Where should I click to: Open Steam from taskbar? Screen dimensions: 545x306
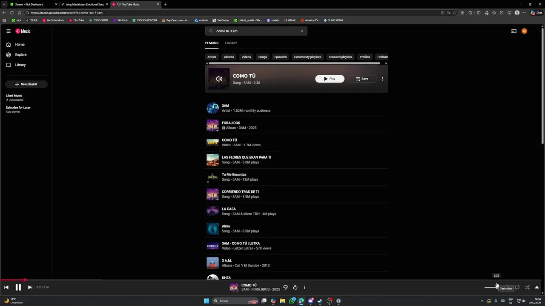tap(320, 301)
